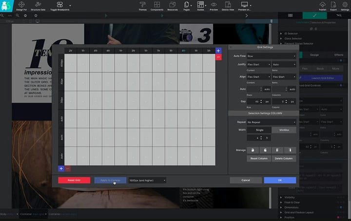The height and width of the screenshot is (221, 351).
Task: Select the grid icon panel tab
Action: click(291, 16)
